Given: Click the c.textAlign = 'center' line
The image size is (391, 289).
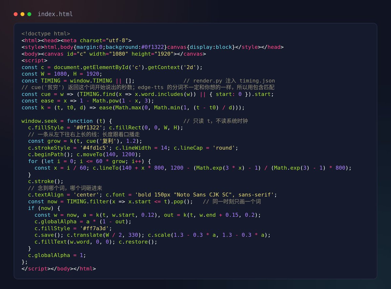Looking at the screenshot, I should (152, 195).
